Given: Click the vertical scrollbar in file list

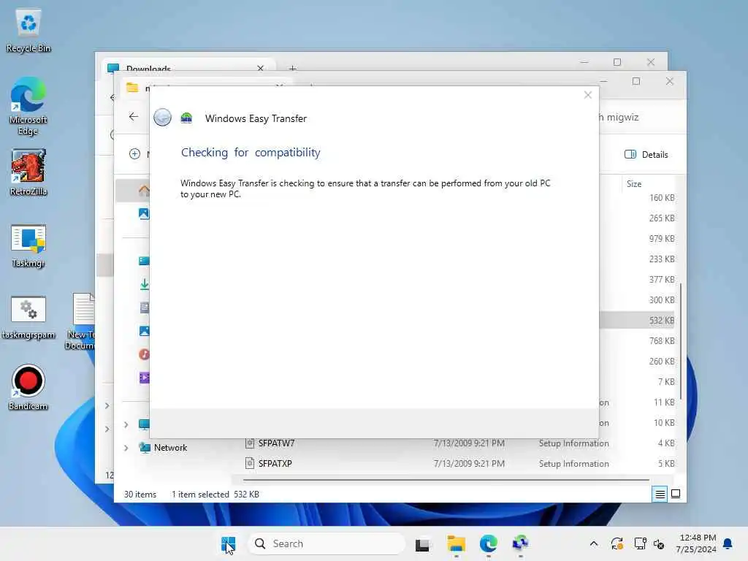Looking at the screenshot, I should pos(681,341).
